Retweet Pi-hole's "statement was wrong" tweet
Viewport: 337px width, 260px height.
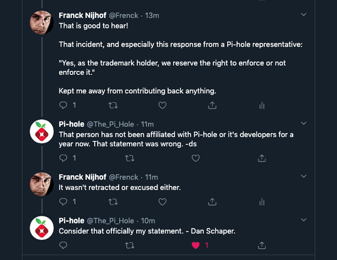(x=130, y=158)
